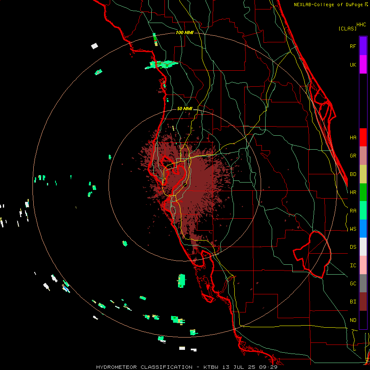Click the HHC product code label
Viewport: 370px width, 370px height.
coord(361,25)
